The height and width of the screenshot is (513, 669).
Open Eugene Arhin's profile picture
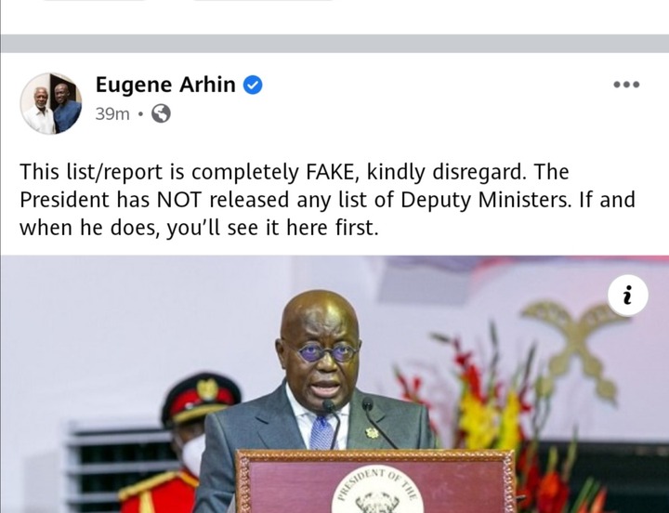pos(51,103)
